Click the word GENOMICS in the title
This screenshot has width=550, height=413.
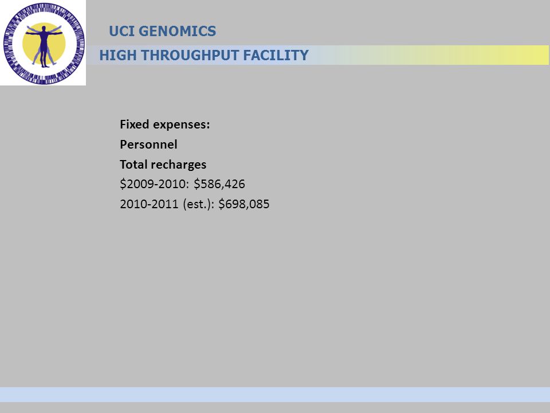178,31
